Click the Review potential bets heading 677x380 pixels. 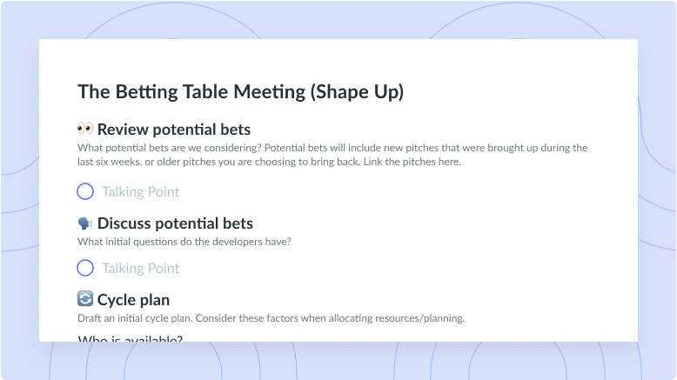pos(174,130)
